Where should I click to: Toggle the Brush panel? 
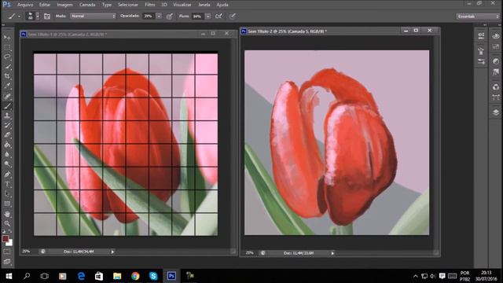[47, 16]
